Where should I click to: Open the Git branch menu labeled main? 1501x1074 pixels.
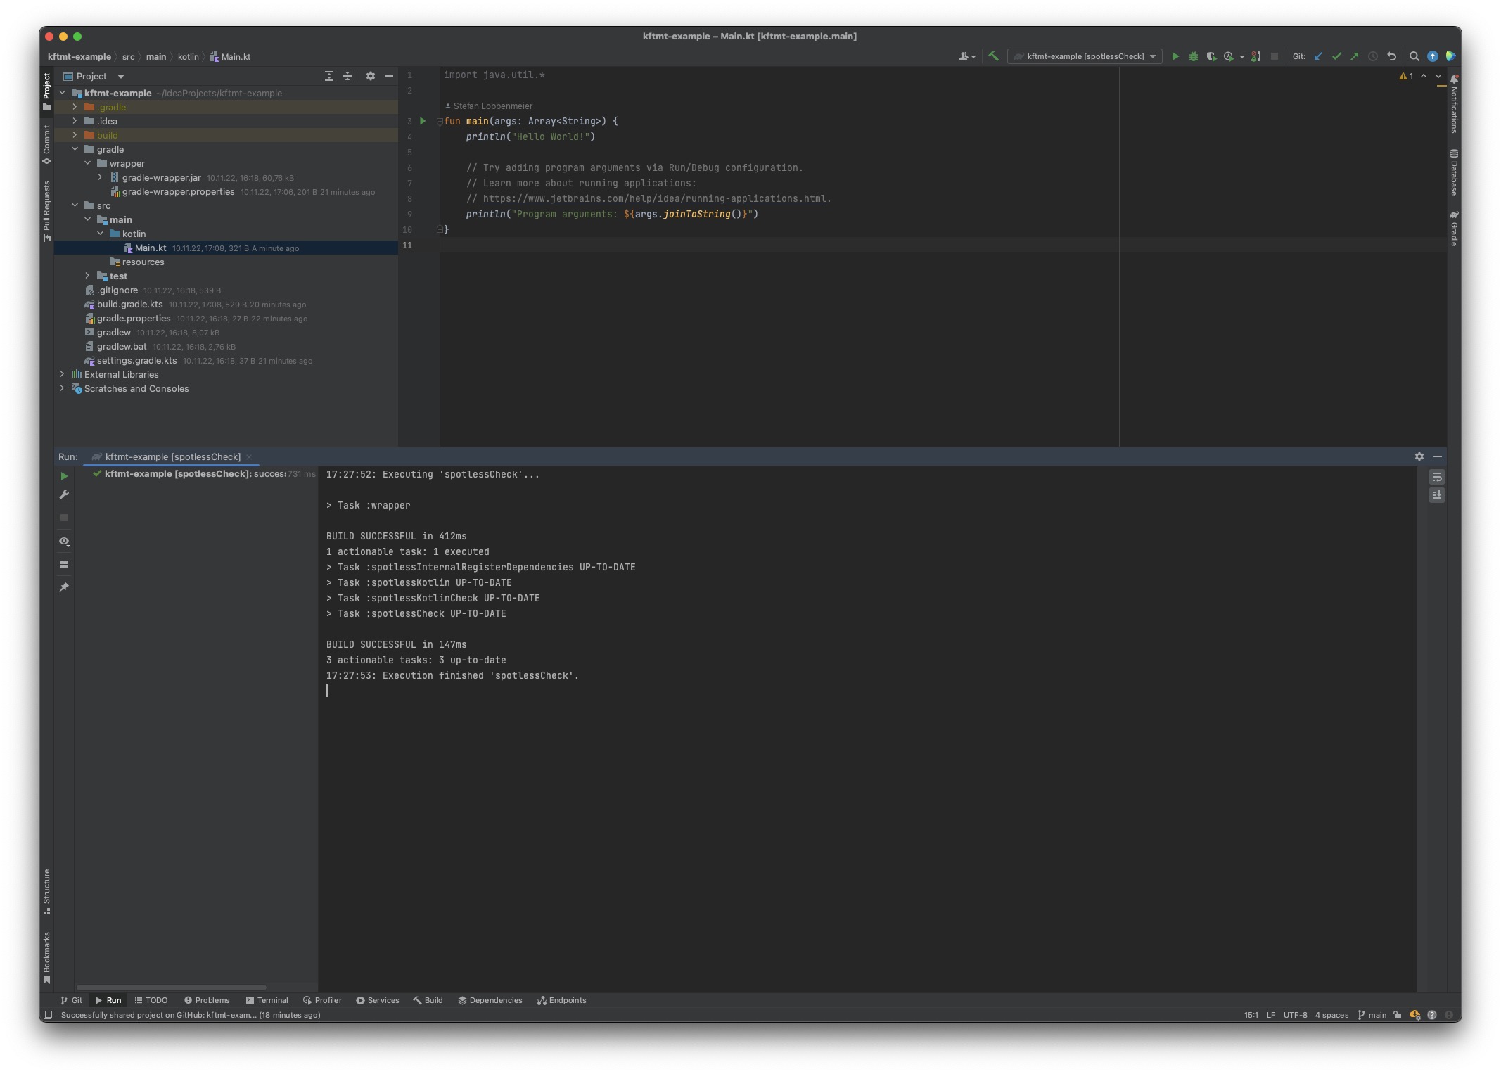1371,1015
